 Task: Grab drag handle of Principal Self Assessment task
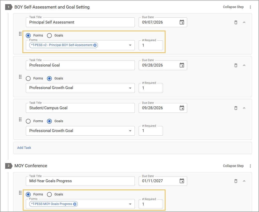point(20,34)
